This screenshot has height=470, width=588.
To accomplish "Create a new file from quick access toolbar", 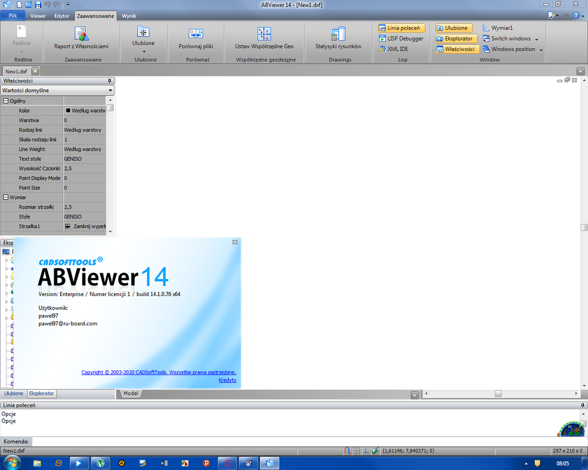I will [x=19, y=5].
